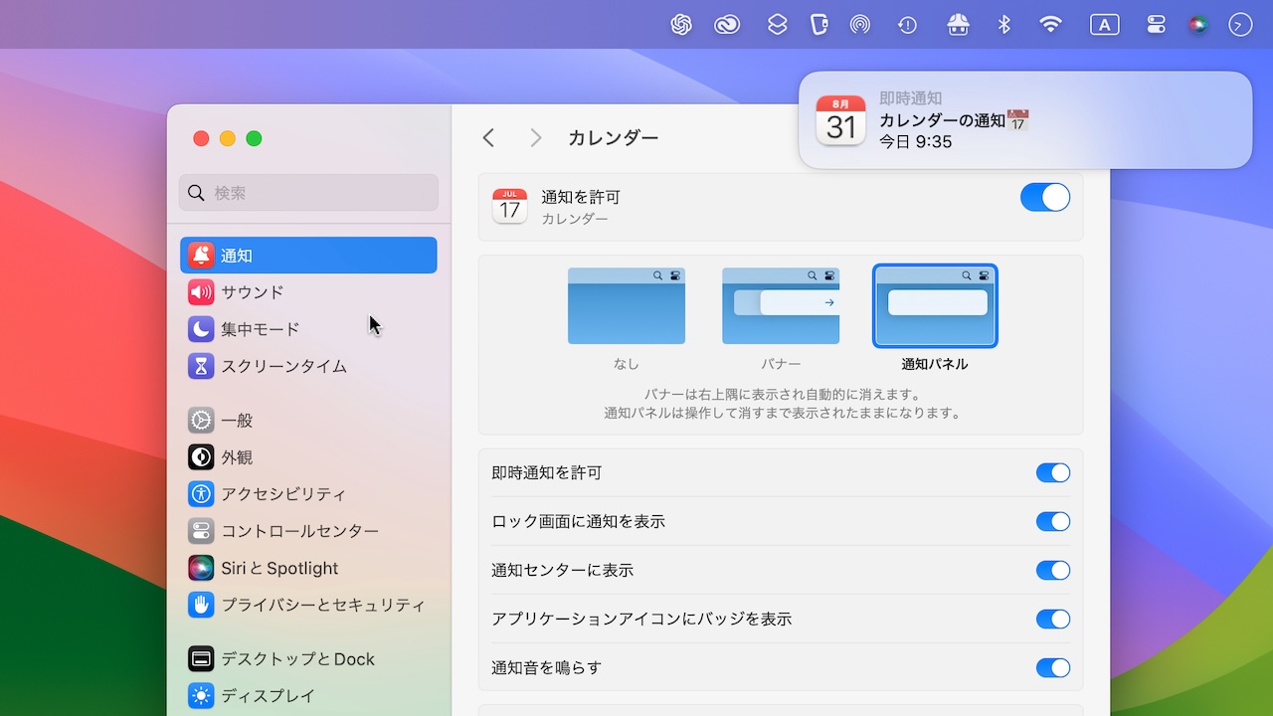Click the ディスプレイ sun icon
The height and width of the screenshot is (716, 1273).
pos(201,696)
